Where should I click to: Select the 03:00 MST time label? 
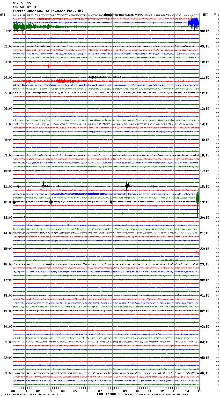(x=8, y=62)
